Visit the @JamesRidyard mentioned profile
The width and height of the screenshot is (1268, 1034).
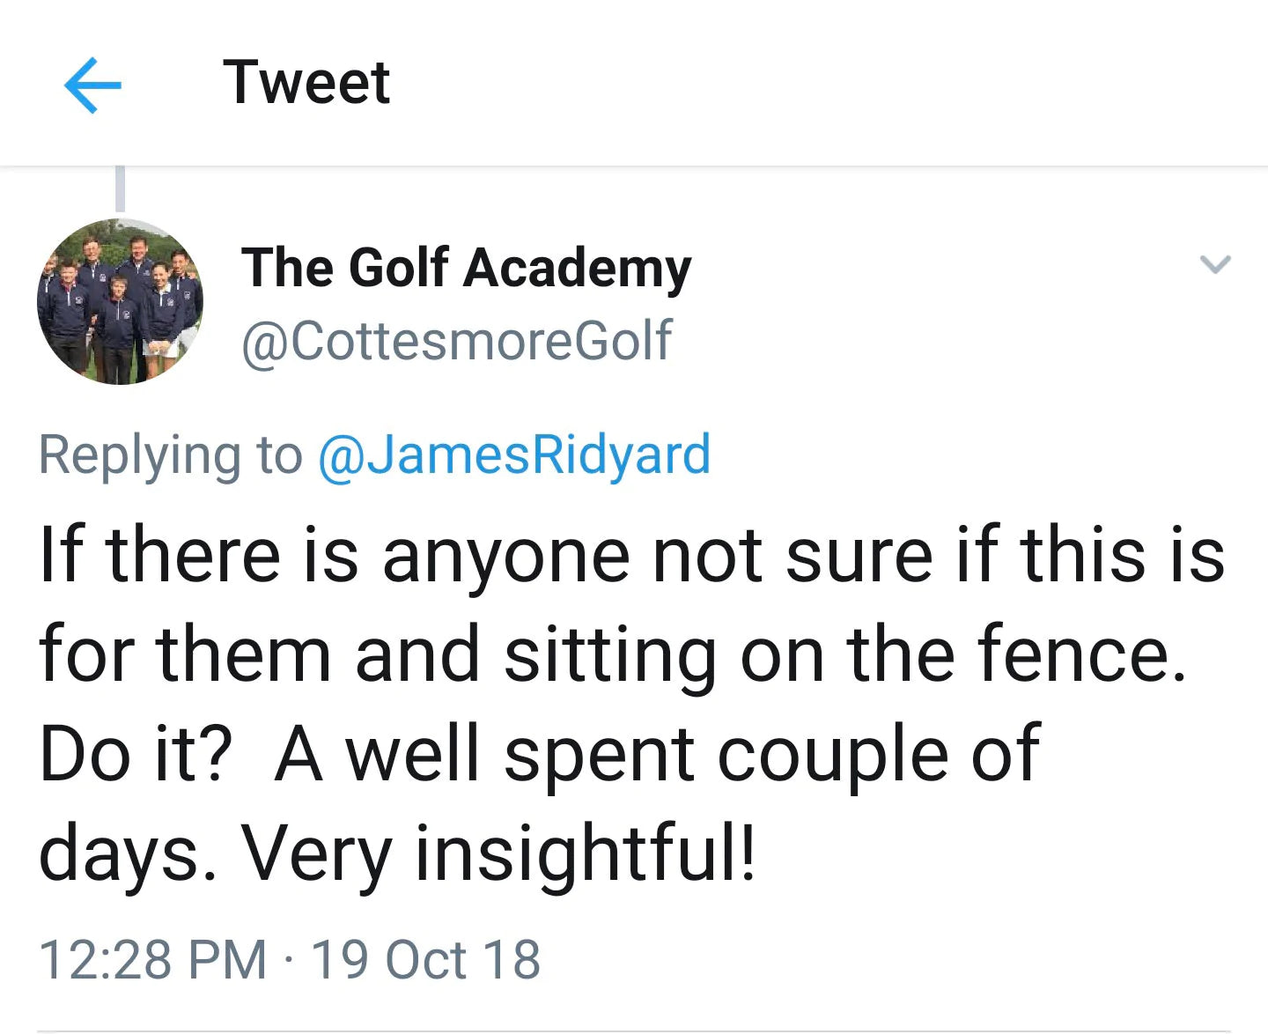(x=513, y=455)
